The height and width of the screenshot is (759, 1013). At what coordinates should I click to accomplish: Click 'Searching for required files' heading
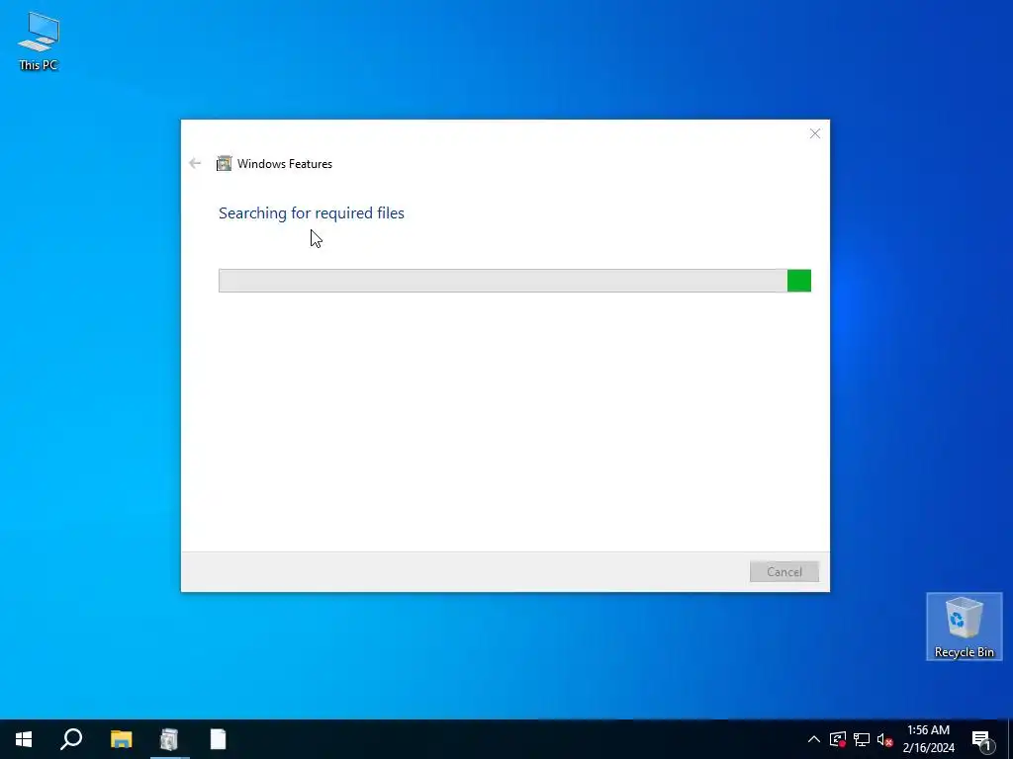tap(312, 213)
